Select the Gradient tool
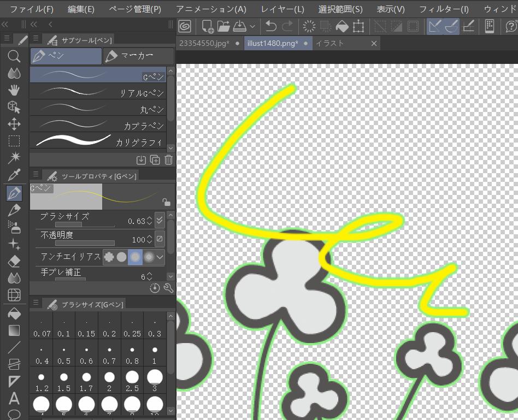Viewport: 518px width, 420px height. 14,330
